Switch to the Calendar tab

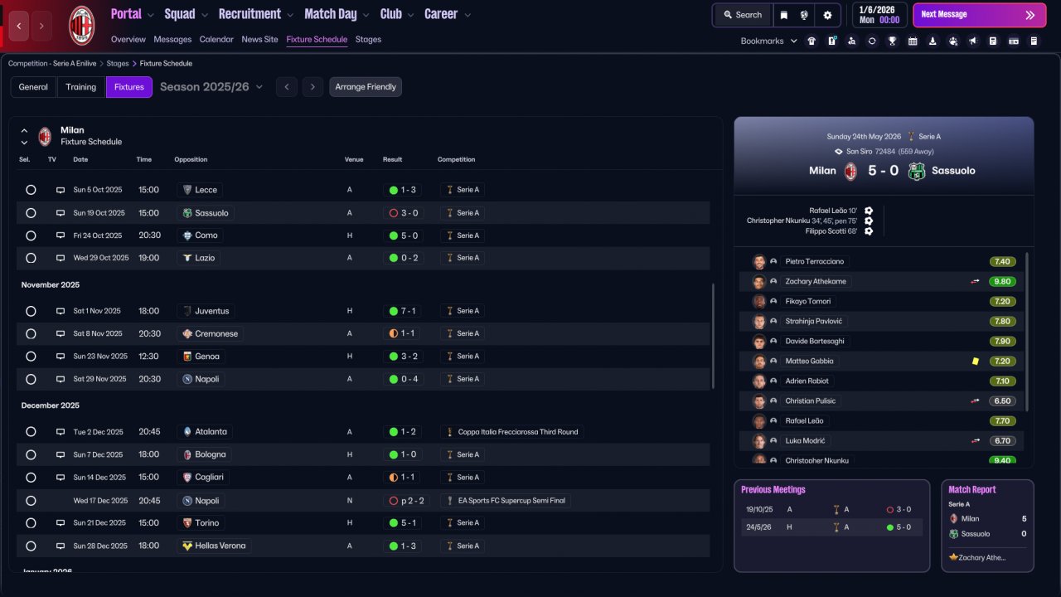coord(216,39)
